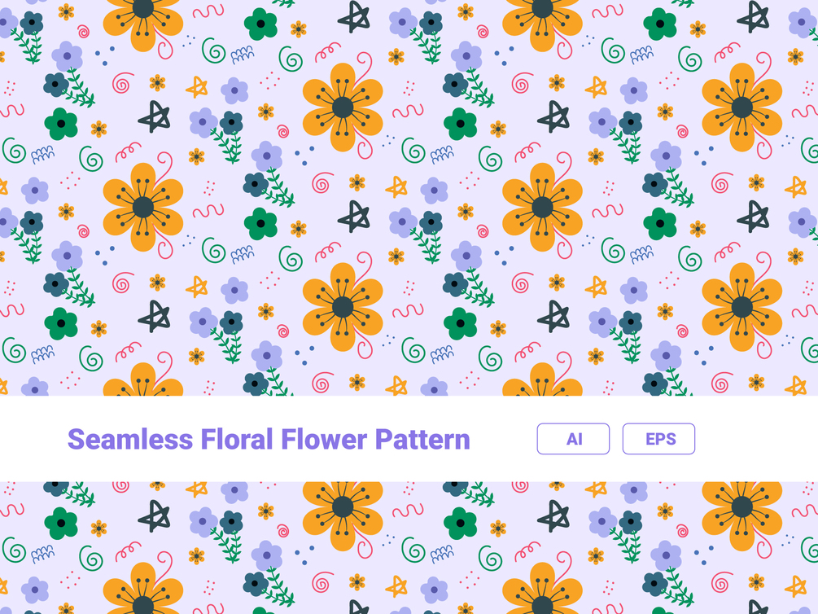The width and height of the screenshot is (818, 614).
Task: Click the word Seamless in the title
Action: [x=130, y=439]
